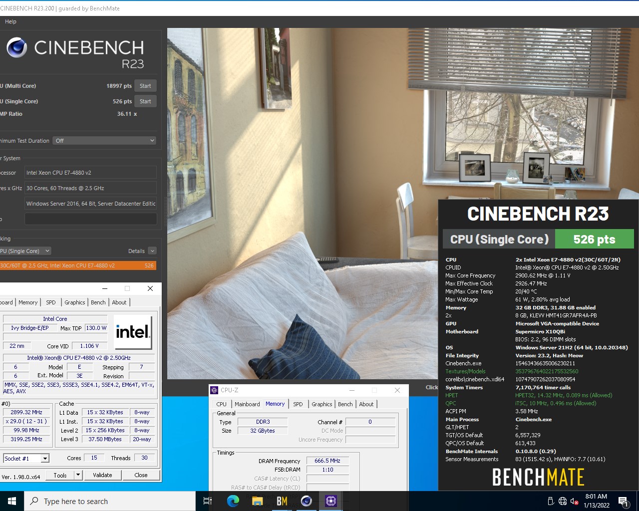Open the Tools dropdown arrow in CPU-Z

78,475
